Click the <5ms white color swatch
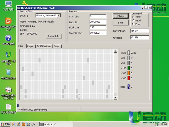This screenshot has width=169, height=127. (x=128, y=53)
